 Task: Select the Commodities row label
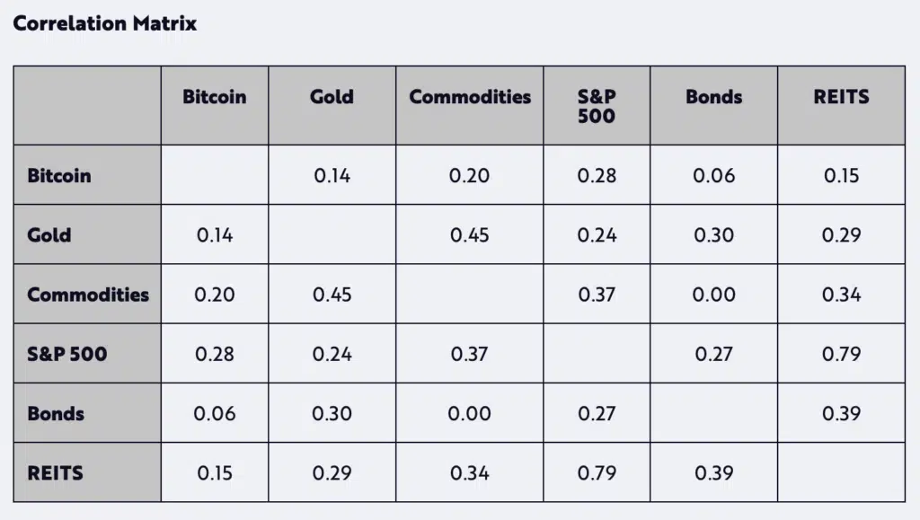tap(88, 295)
